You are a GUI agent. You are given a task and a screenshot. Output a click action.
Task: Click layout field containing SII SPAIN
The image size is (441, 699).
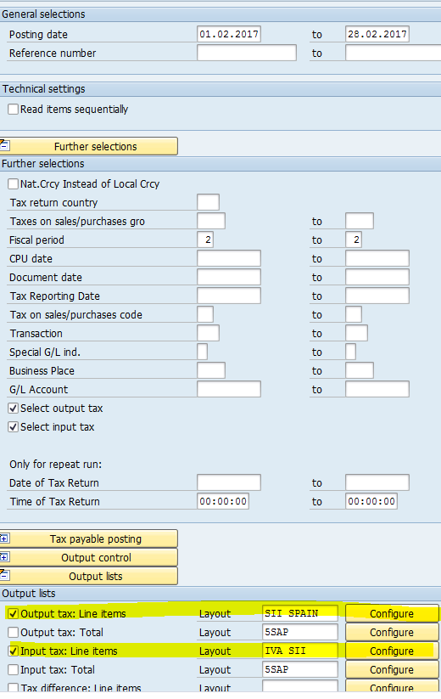point(300,613)
